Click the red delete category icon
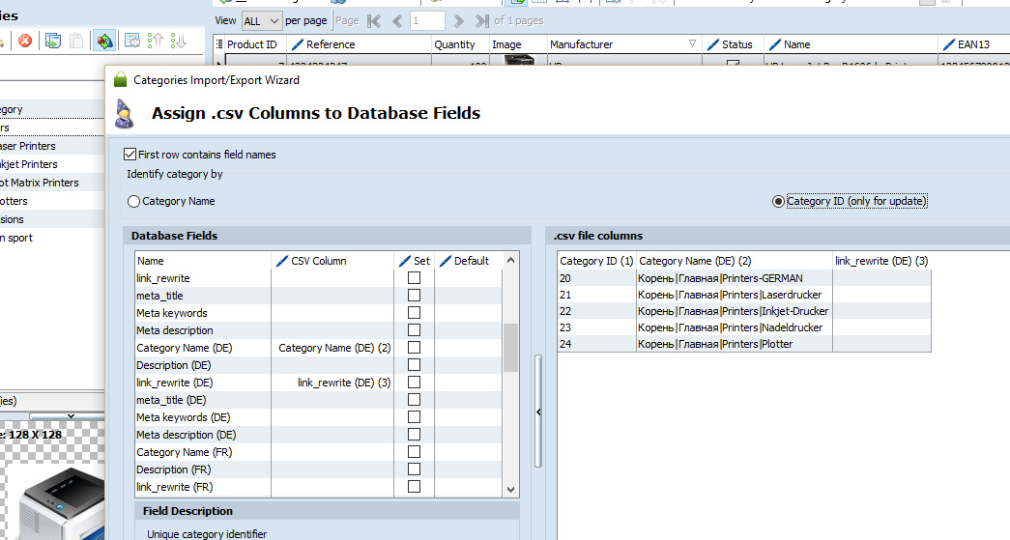 25,41
